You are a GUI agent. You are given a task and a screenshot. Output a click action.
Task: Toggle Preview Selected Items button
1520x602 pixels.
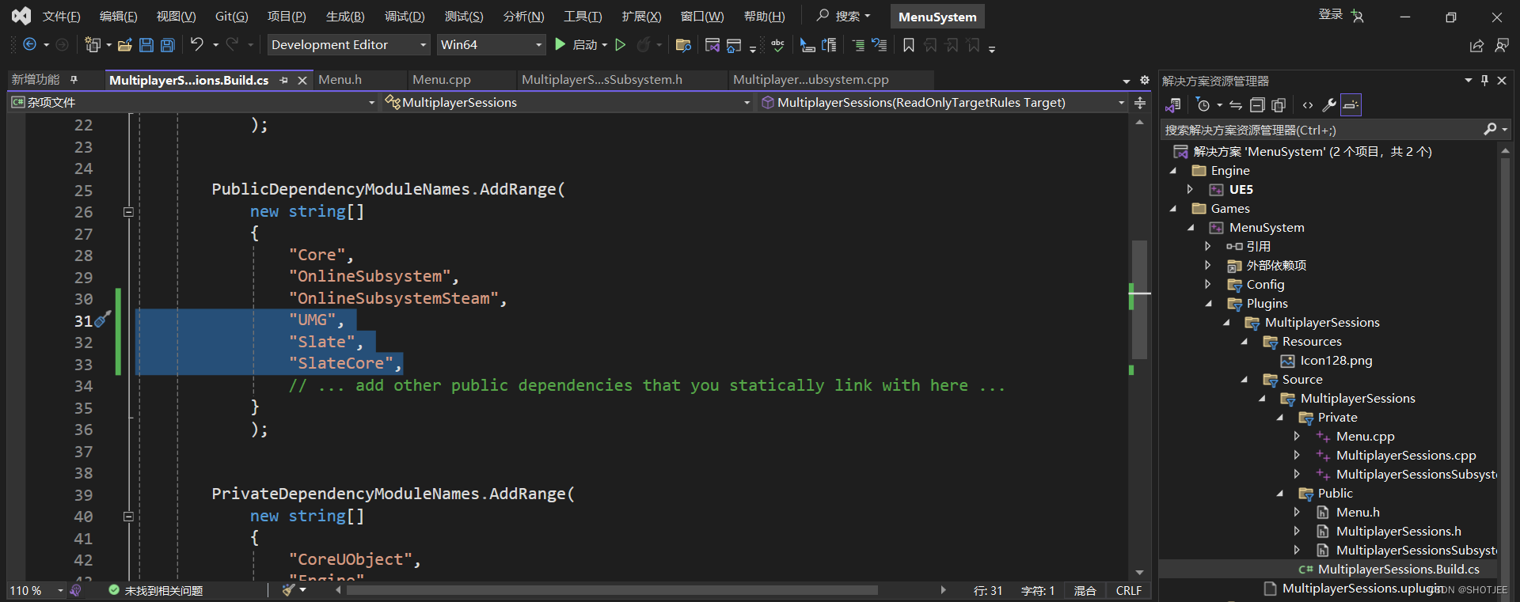(x=1351, y=104)
